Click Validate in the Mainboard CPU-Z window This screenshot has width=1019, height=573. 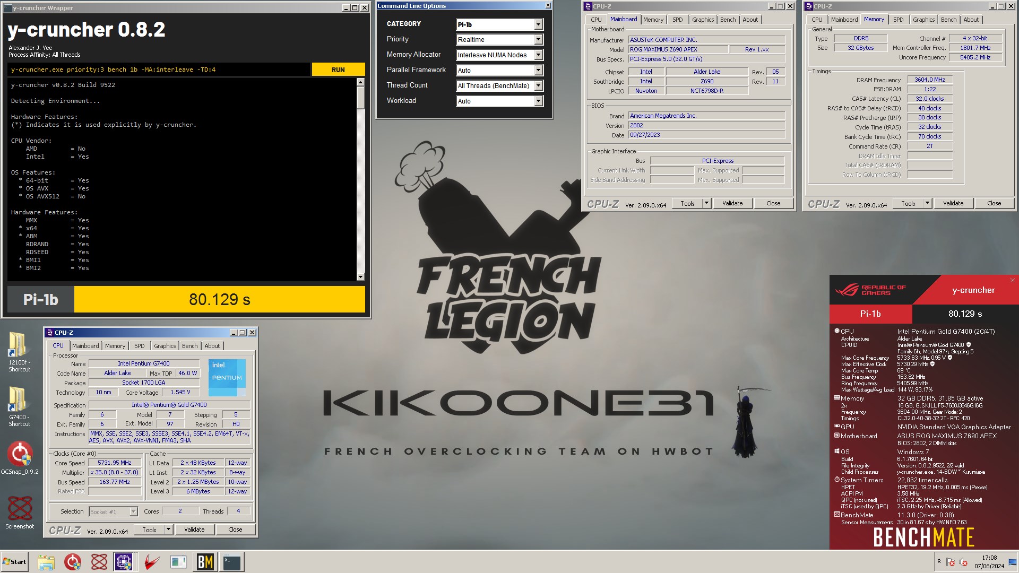click(x=732, y=203)
